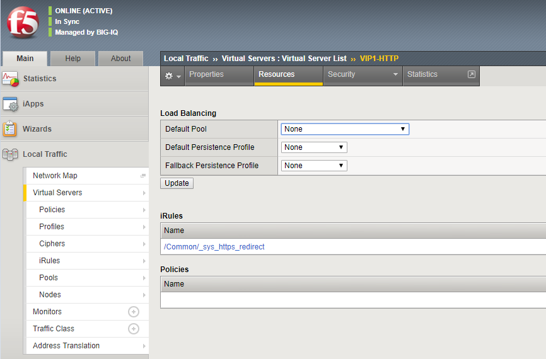Image resolution: width=546 pixels, height=359 pixels.
Task: Expand Ciphers submenu arrow
Action: click(x=144, y=244)
